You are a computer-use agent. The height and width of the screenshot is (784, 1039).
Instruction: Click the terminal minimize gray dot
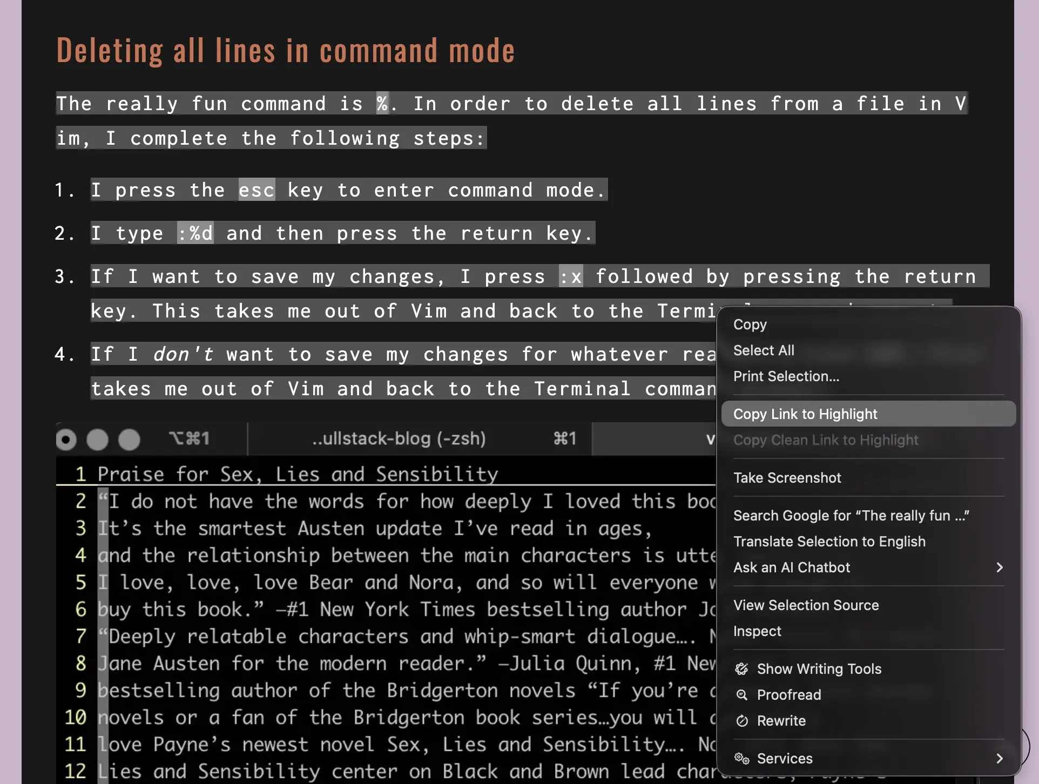pos(98,440)
